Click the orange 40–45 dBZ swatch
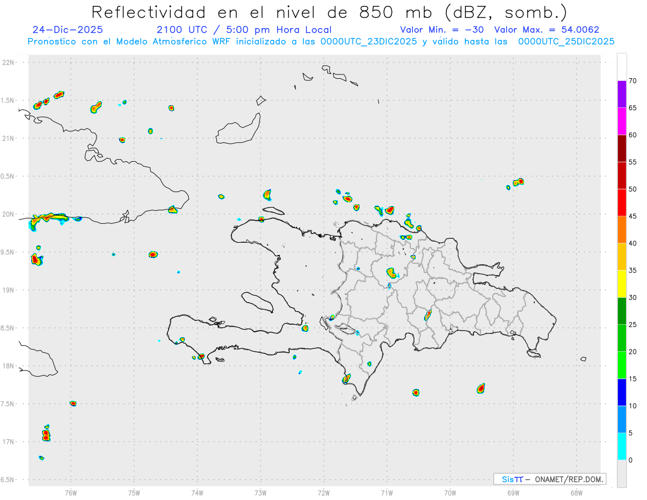This screenshot has width=647, height=500. 622,230
